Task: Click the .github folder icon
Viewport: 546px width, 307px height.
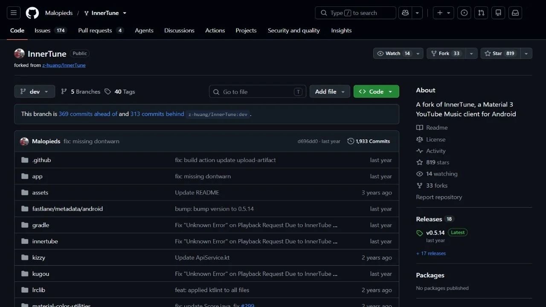Action: (25, 160)
